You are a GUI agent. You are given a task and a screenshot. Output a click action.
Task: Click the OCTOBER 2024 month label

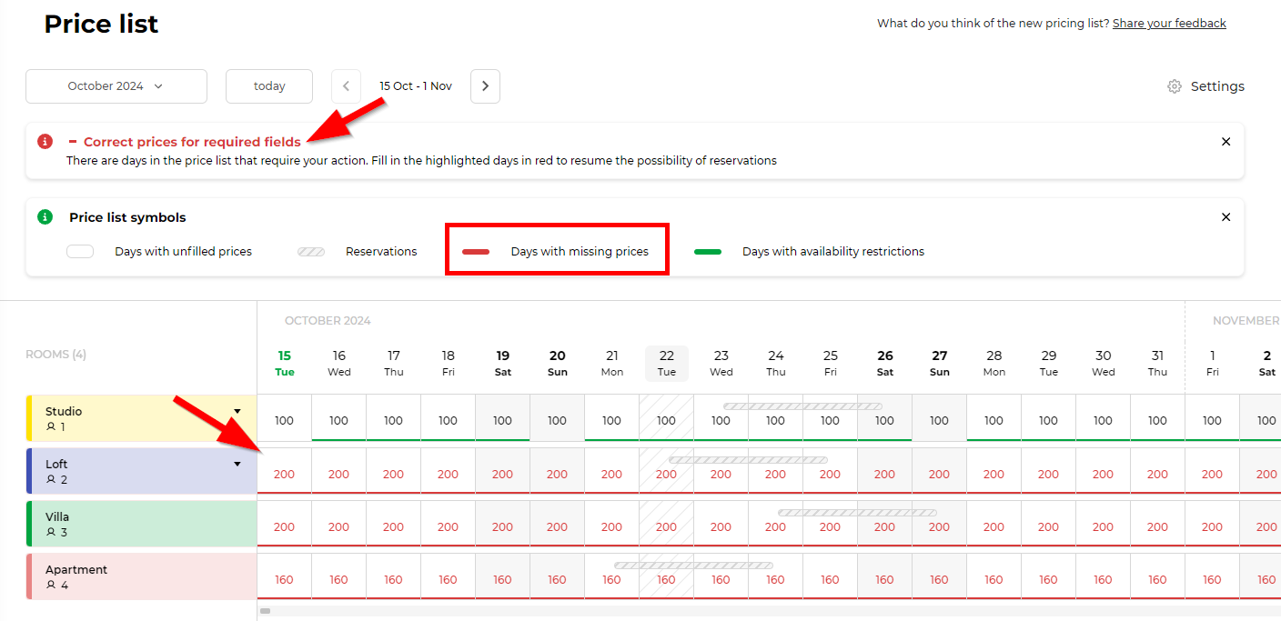point(328,321)
